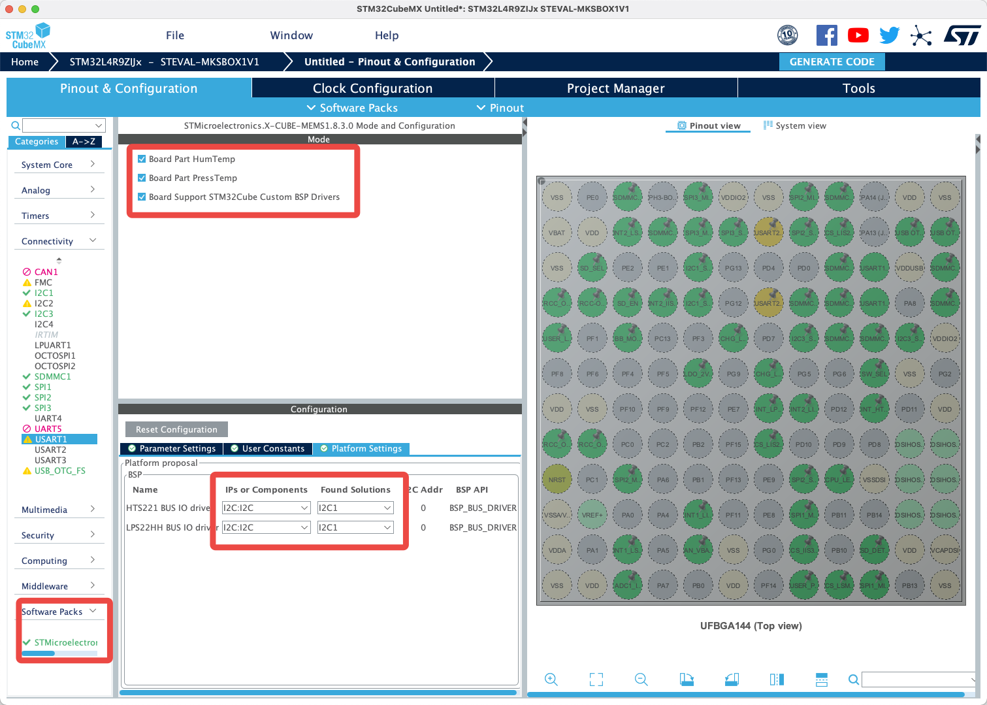Screen dimensions: 987x705
Task: Open the HTS221 IPs or Components dropdown
Action: (265, 508)
